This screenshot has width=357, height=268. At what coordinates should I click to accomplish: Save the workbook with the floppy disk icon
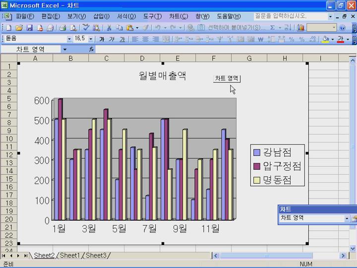[x=30, y=28]
